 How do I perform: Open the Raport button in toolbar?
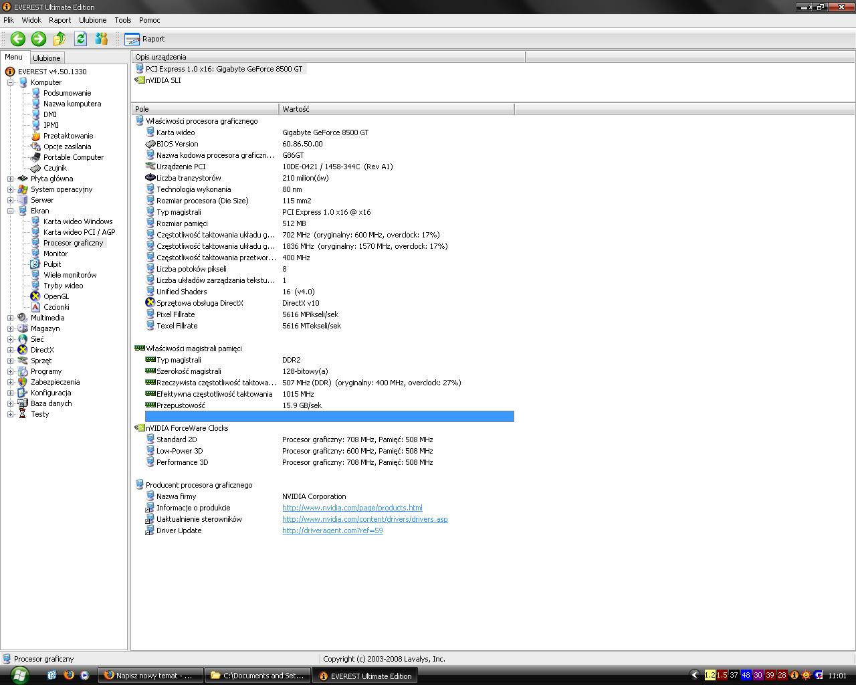point(144,39)
